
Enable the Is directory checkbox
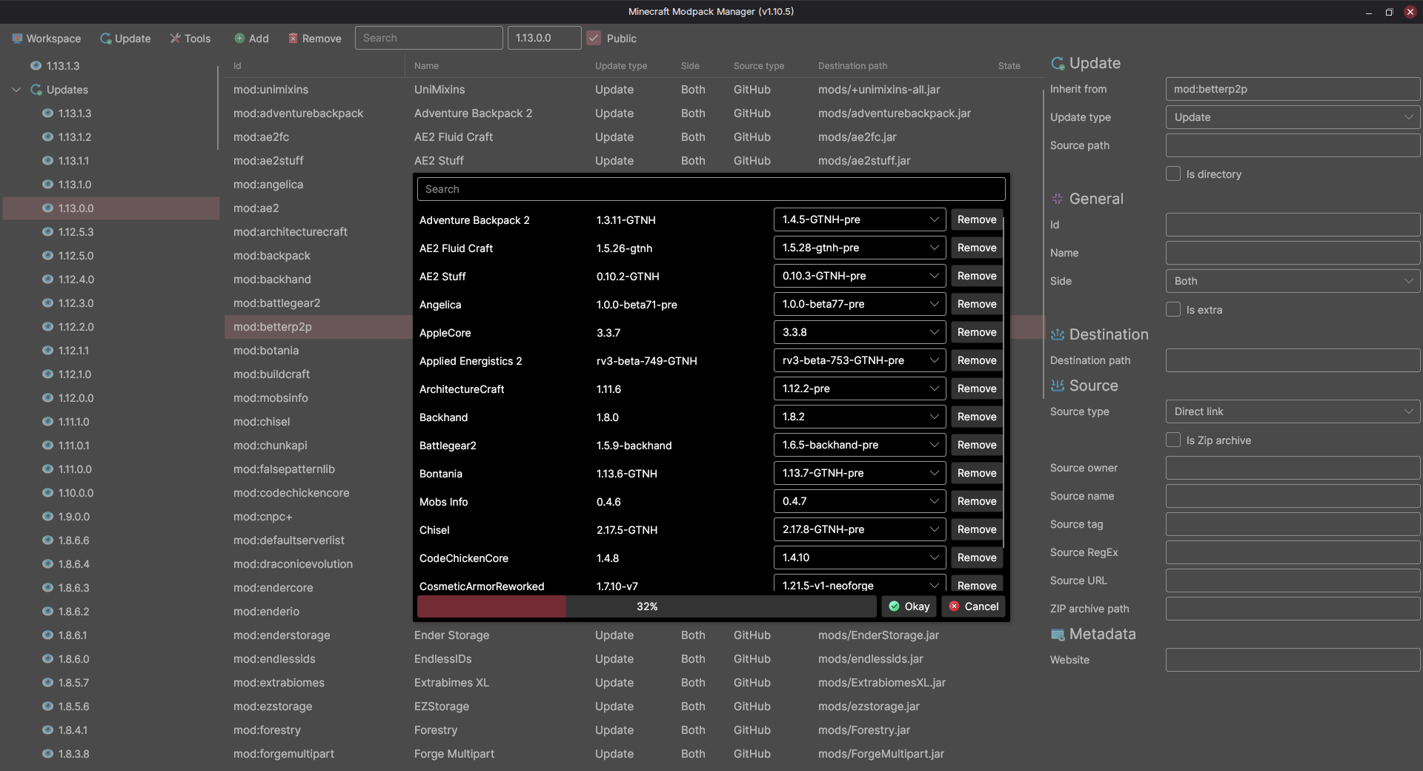[x=1173, y=173]
